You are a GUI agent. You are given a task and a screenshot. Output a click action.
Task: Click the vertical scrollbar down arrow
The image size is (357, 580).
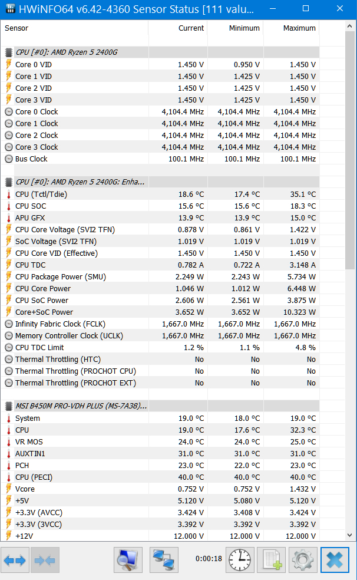[350, 535]
